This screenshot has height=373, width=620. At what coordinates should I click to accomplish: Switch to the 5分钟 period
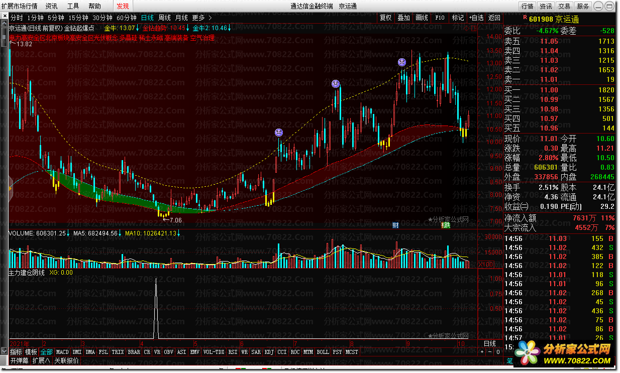[56, 18]
